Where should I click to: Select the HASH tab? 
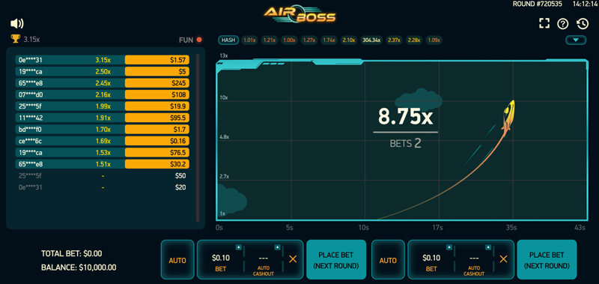click(228, 40)
